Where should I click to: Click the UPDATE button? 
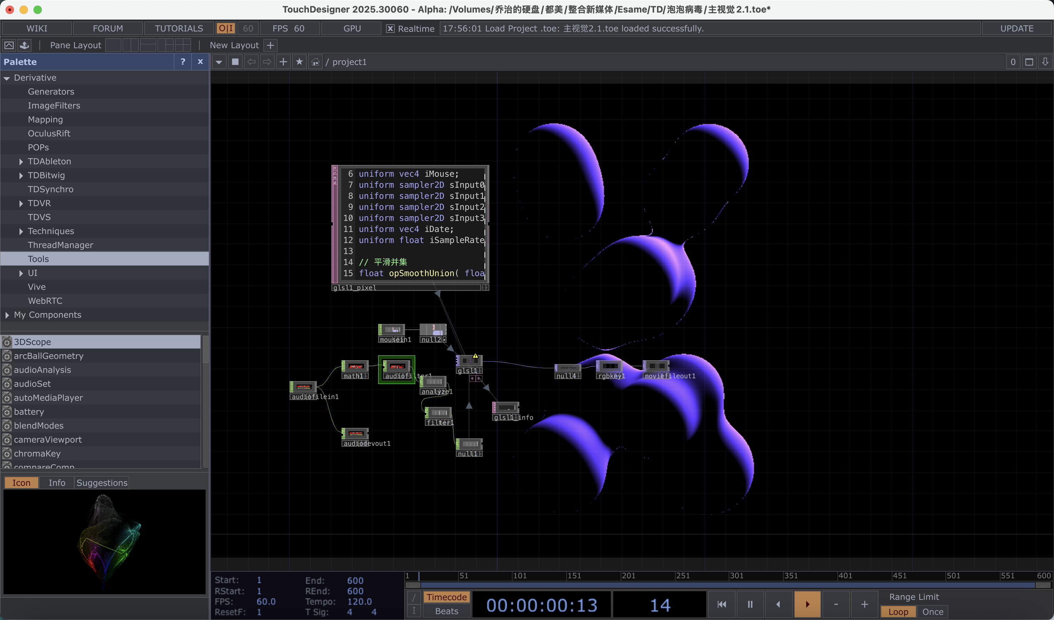(1016, 29)
